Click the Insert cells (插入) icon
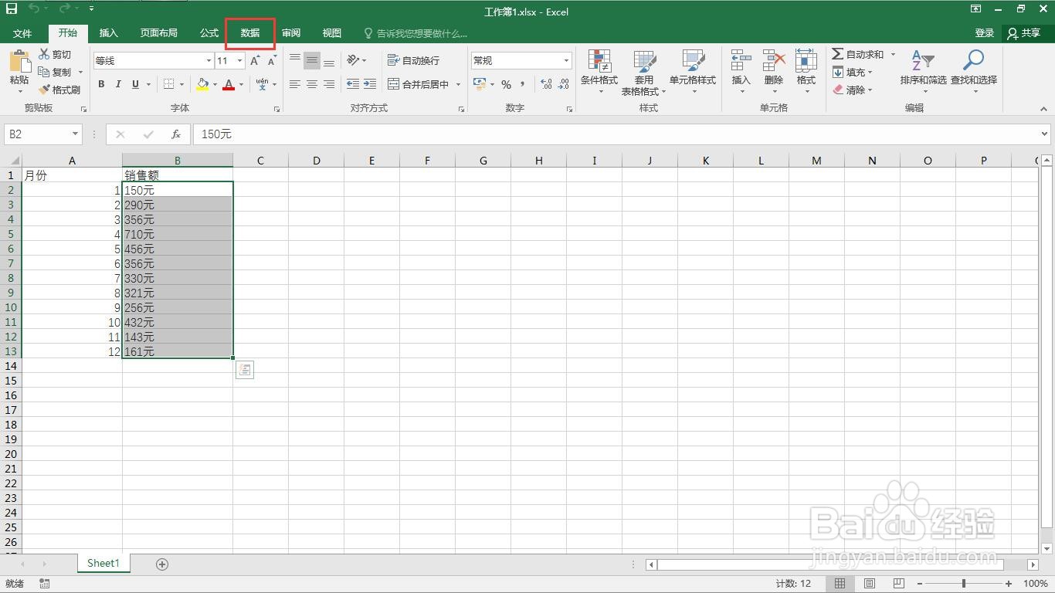 pos(741,61)
